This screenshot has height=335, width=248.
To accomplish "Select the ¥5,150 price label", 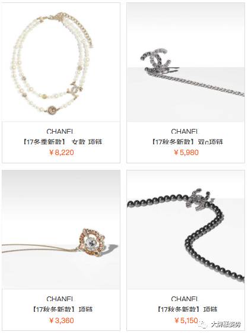I will pos(186,321).
